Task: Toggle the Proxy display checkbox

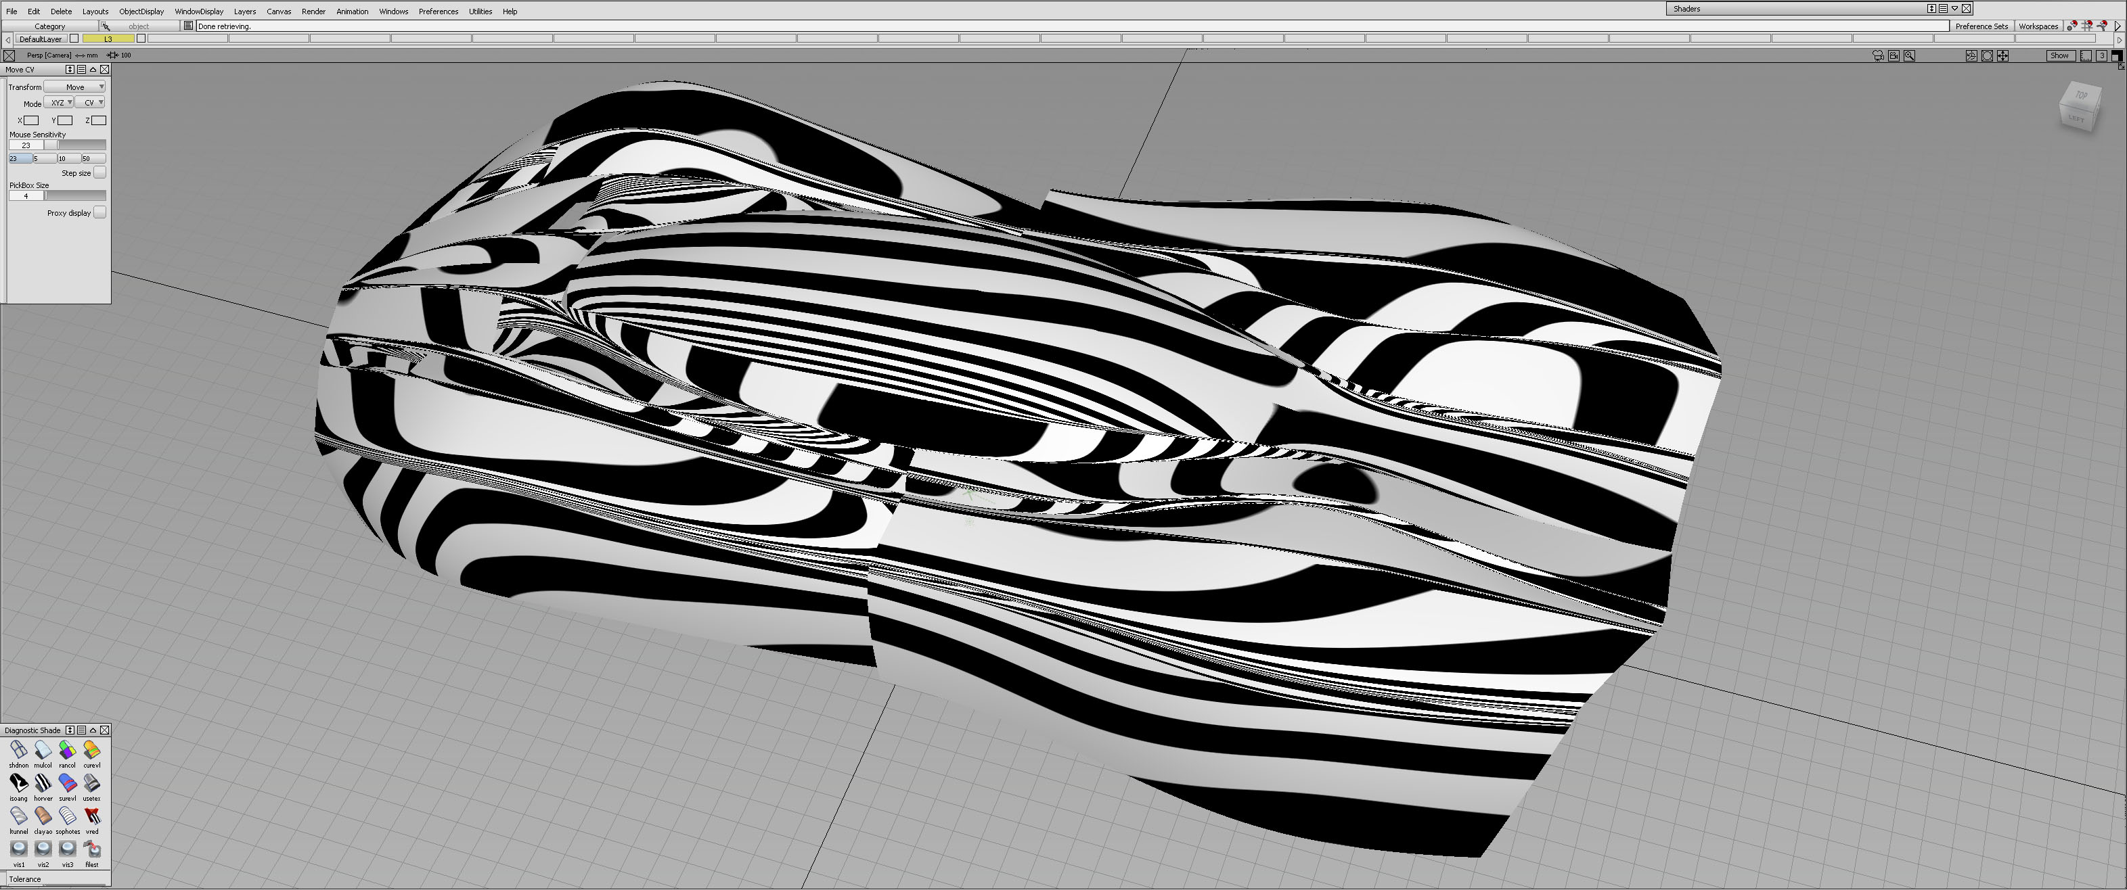Action: click(99, 212)
